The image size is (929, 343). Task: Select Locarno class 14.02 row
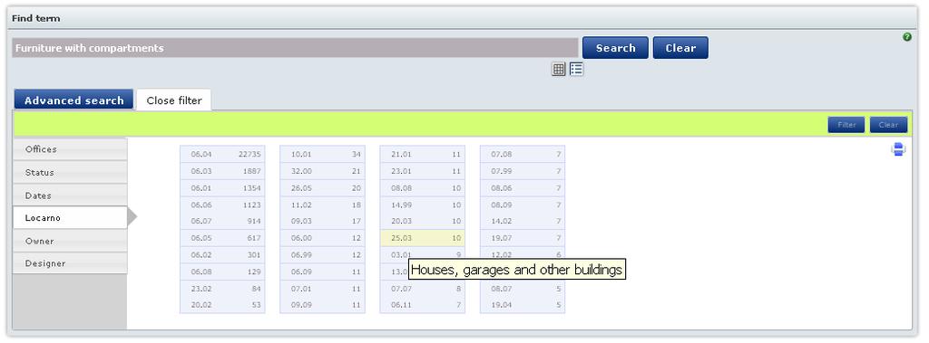[523, 221]
